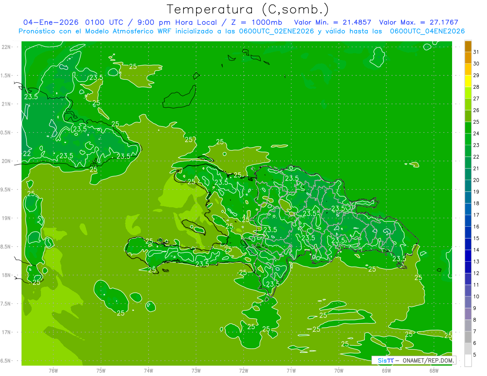Click the '6.5N' latitude axis label
Image resolution: width=487 pixels, height=376 pixels.
(x=6, y=361)
